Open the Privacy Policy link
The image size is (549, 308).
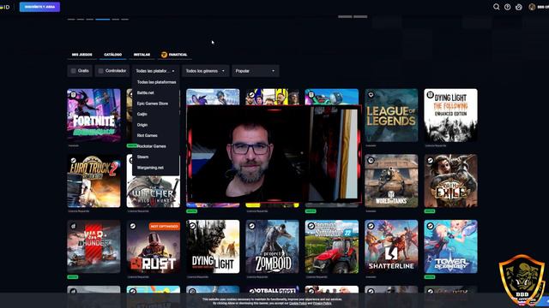(323, 304)
